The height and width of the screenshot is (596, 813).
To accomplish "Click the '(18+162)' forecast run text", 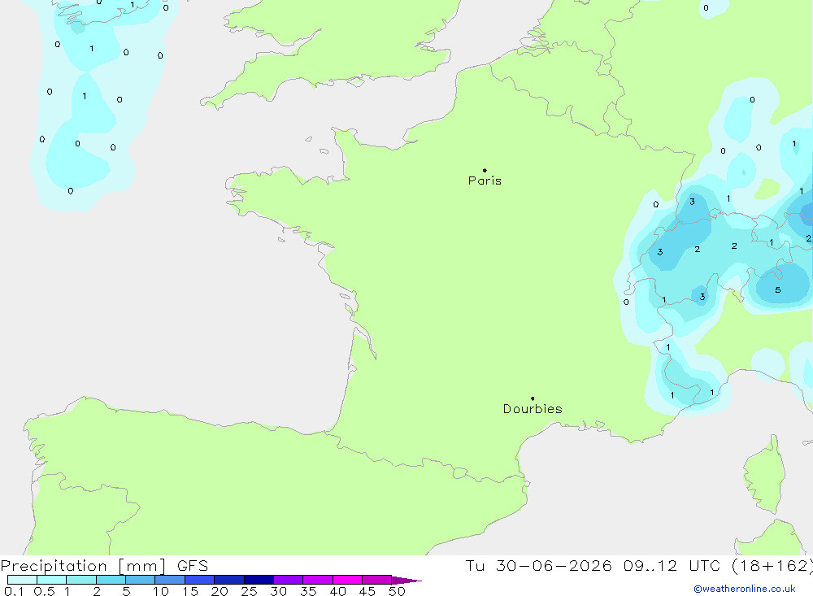I will 772,565.
